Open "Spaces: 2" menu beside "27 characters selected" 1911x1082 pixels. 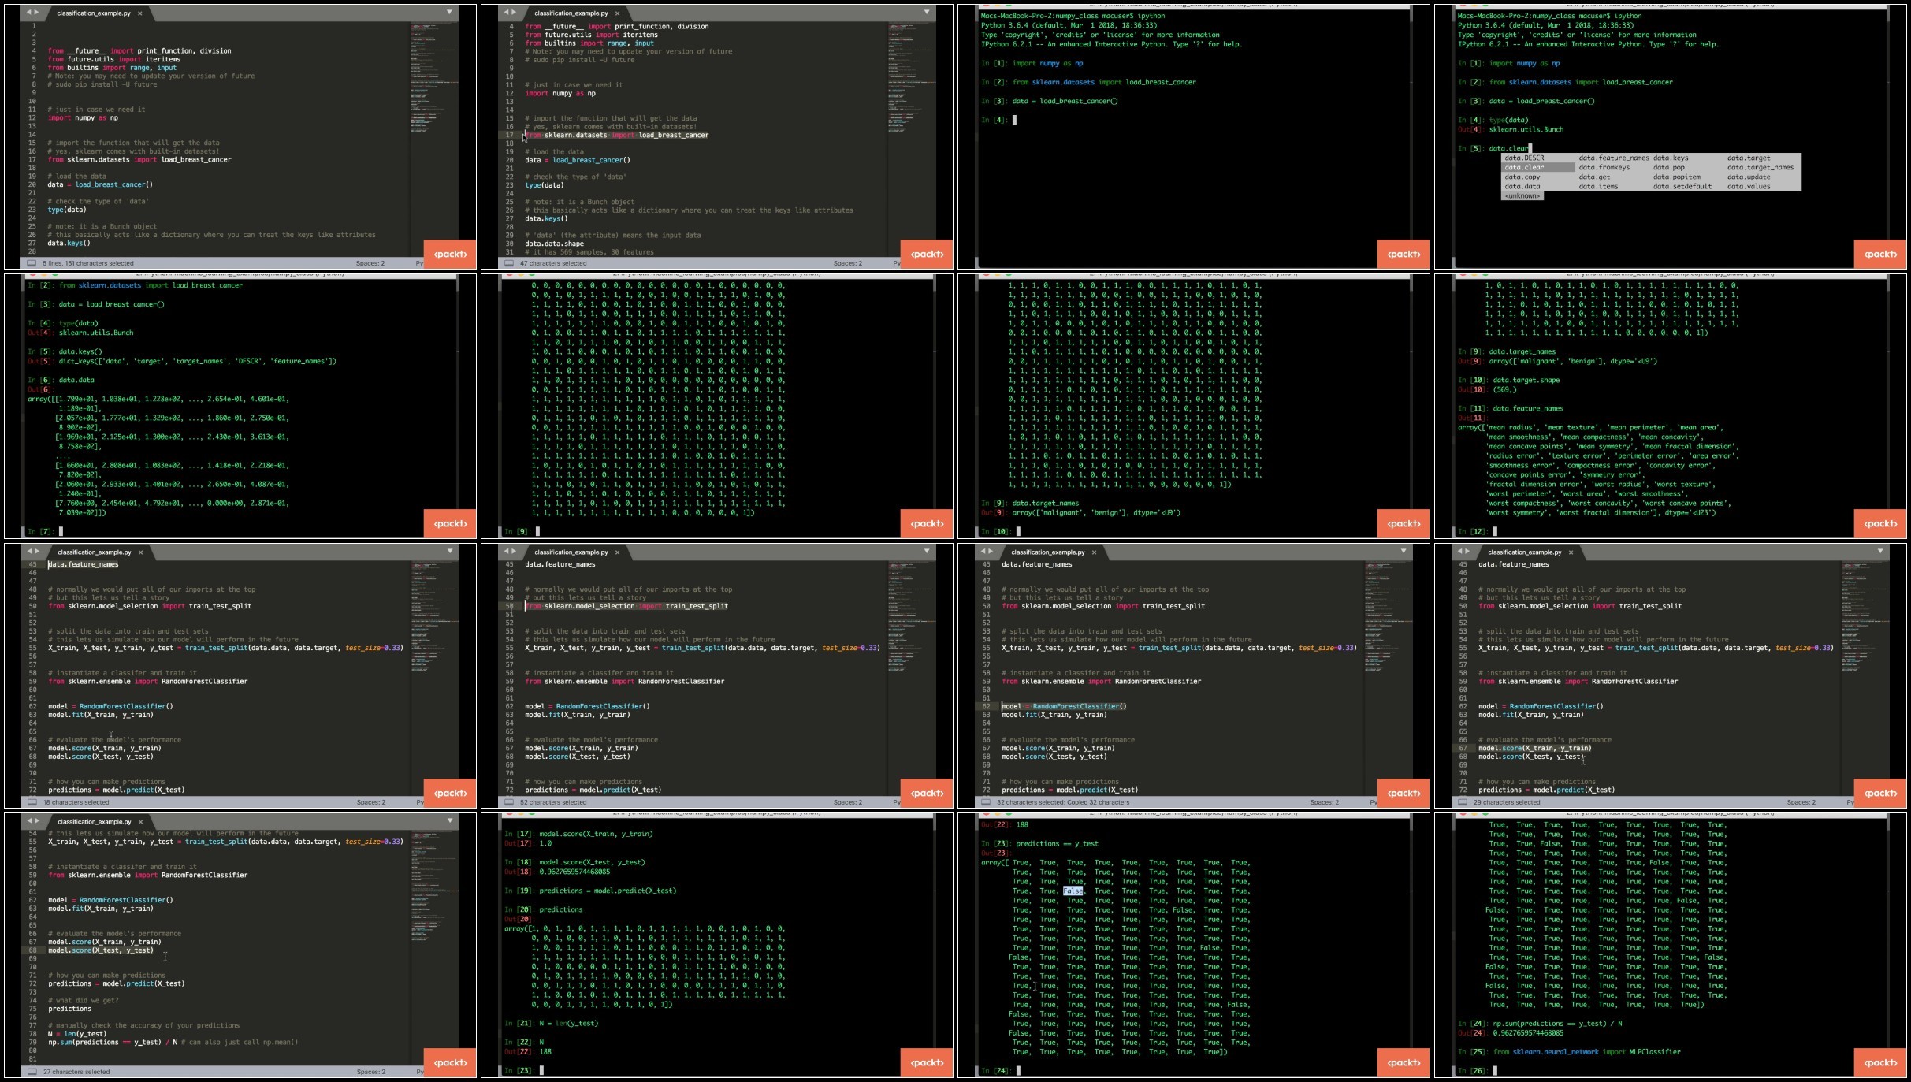click(370, 1072)
